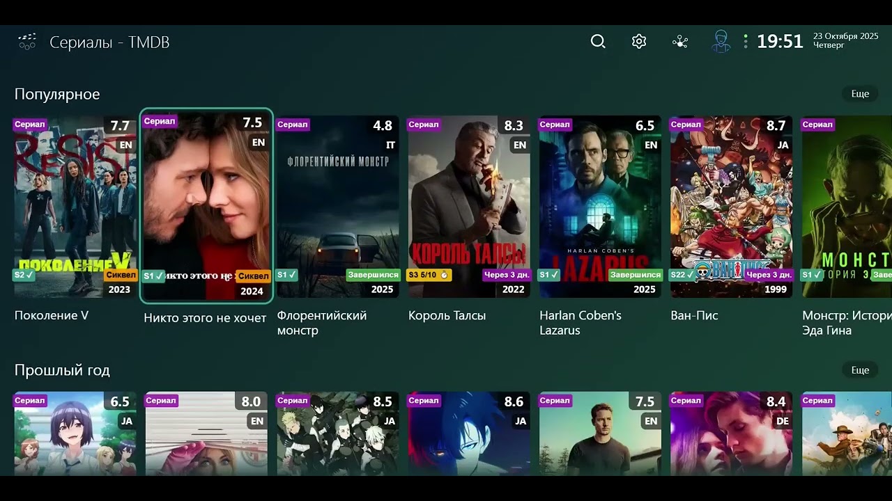Click the "Сериал" badge on Король Талсы poster
Screen dimensions: 892x501
(424, 125)
